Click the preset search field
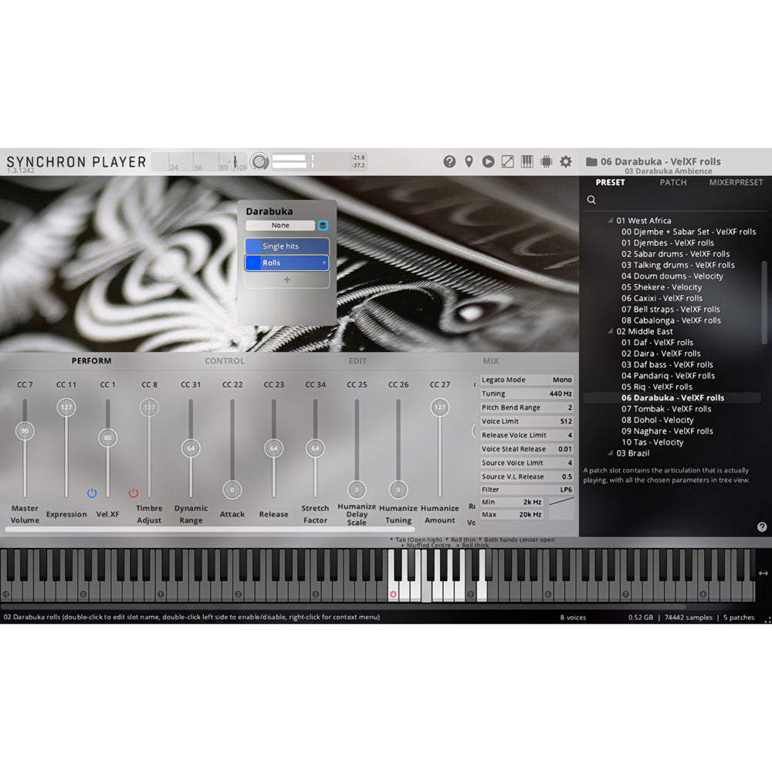The image size is (772, 772). (x=675, y=200)
